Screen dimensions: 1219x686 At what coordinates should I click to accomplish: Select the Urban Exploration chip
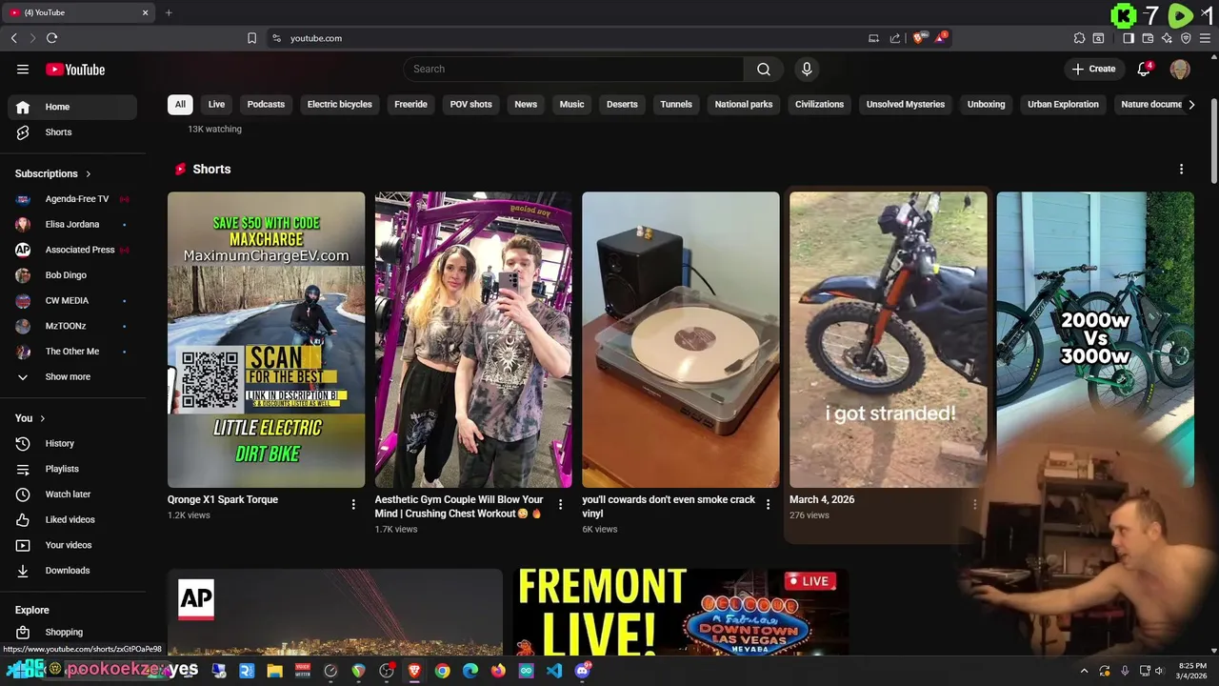(1063, 104)
